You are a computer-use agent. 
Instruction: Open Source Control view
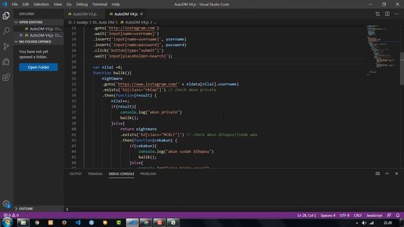tap(6, 46)
